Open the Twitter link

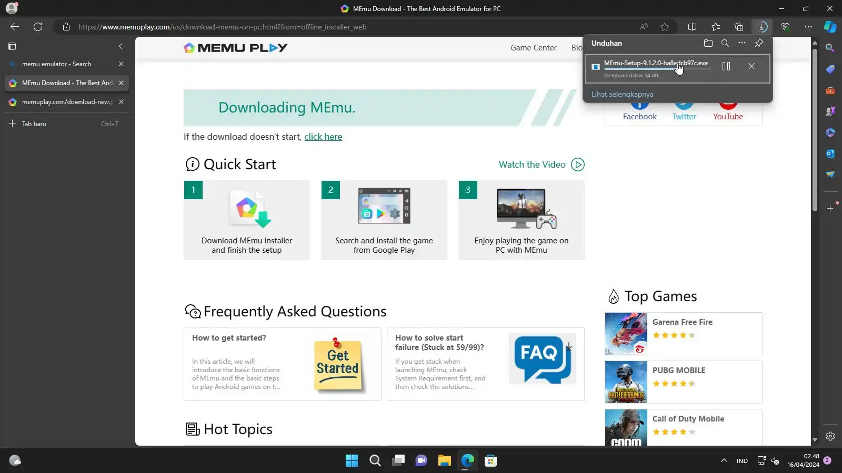(x=684, y=117)
